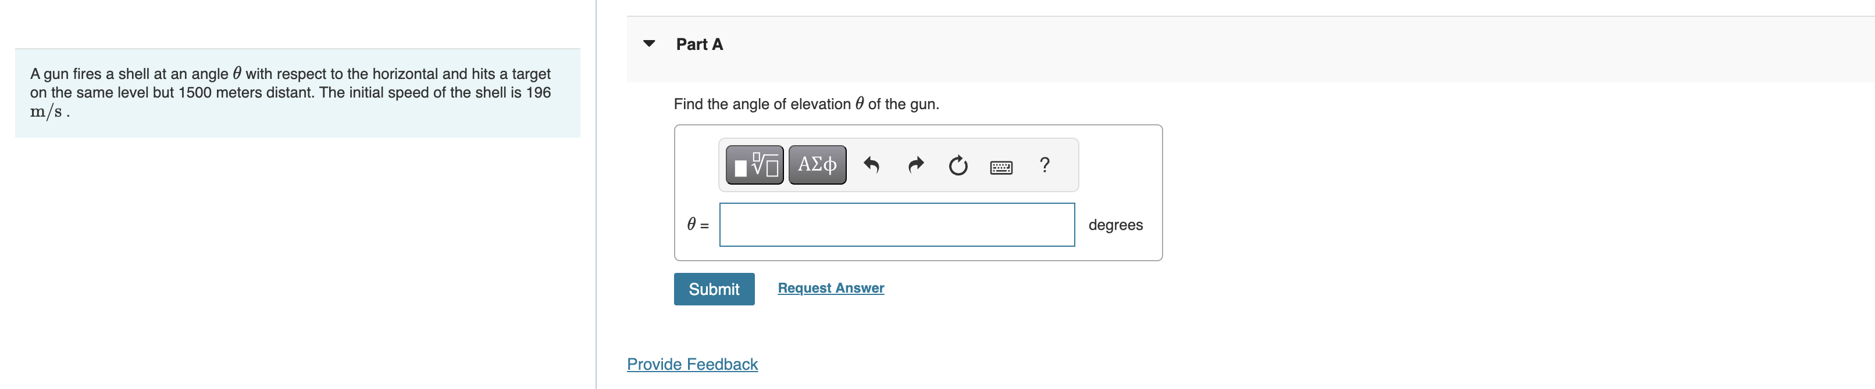Reset the answer using the circular arrow icon
Screen dimensions: 1875x389
tap(957, 165)
